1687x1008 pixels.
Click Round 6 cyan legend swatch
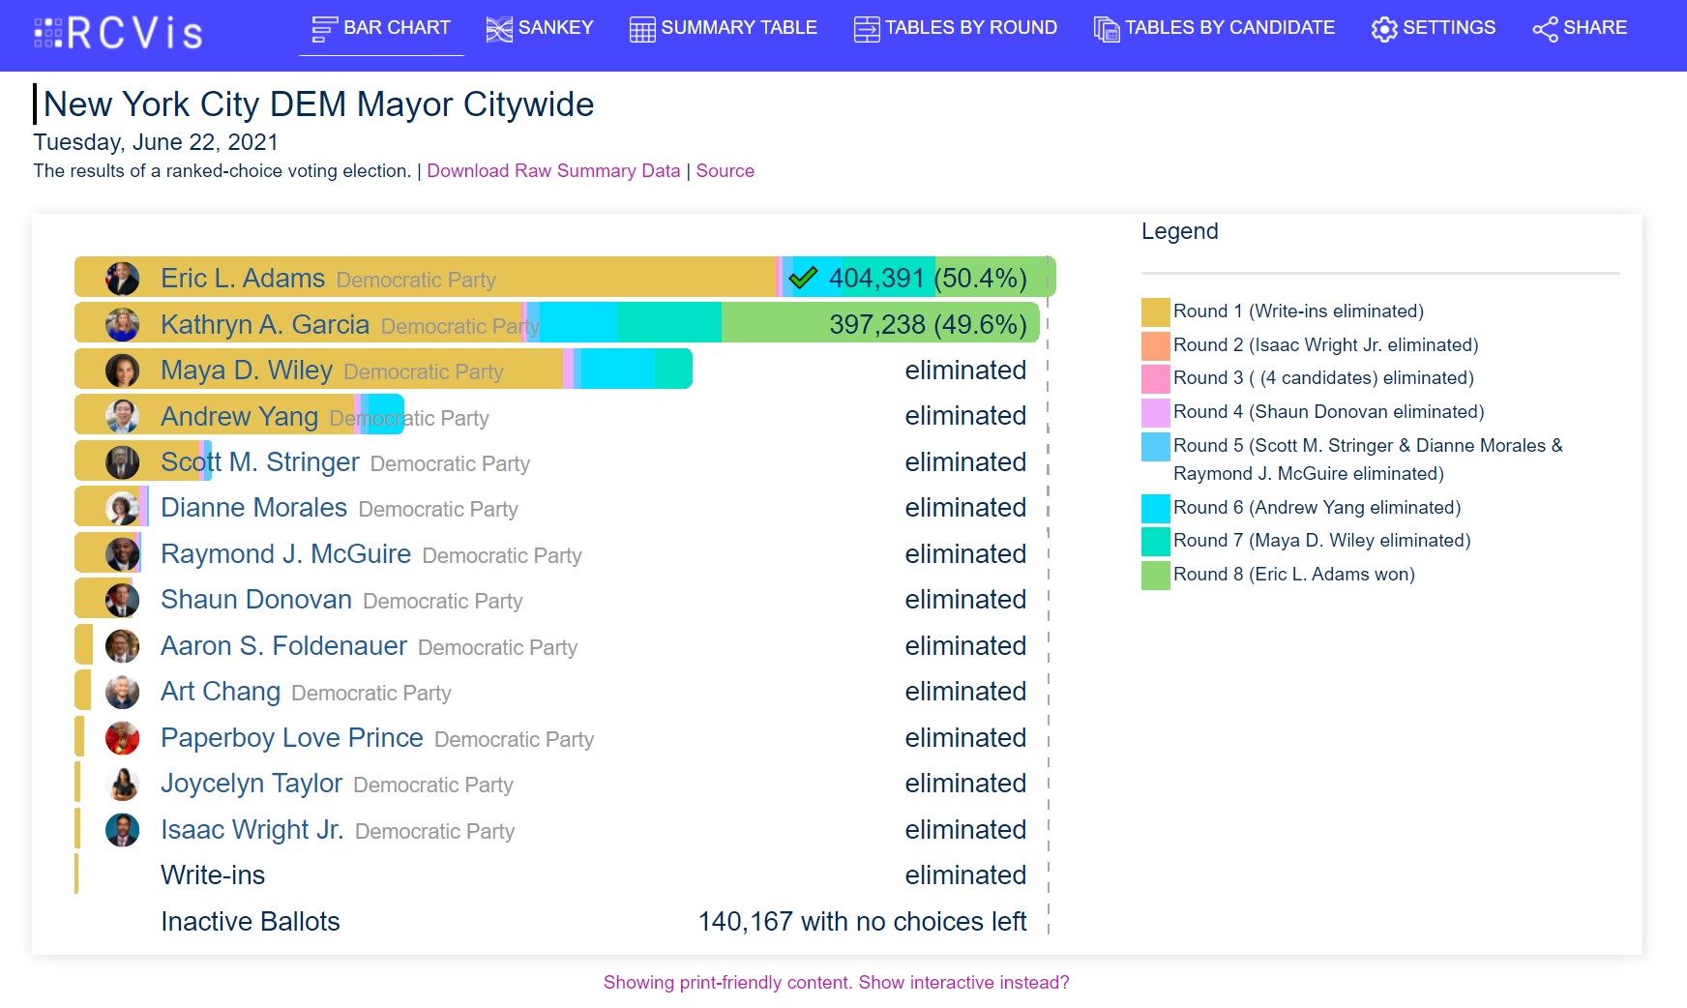tap(1155, 508)
